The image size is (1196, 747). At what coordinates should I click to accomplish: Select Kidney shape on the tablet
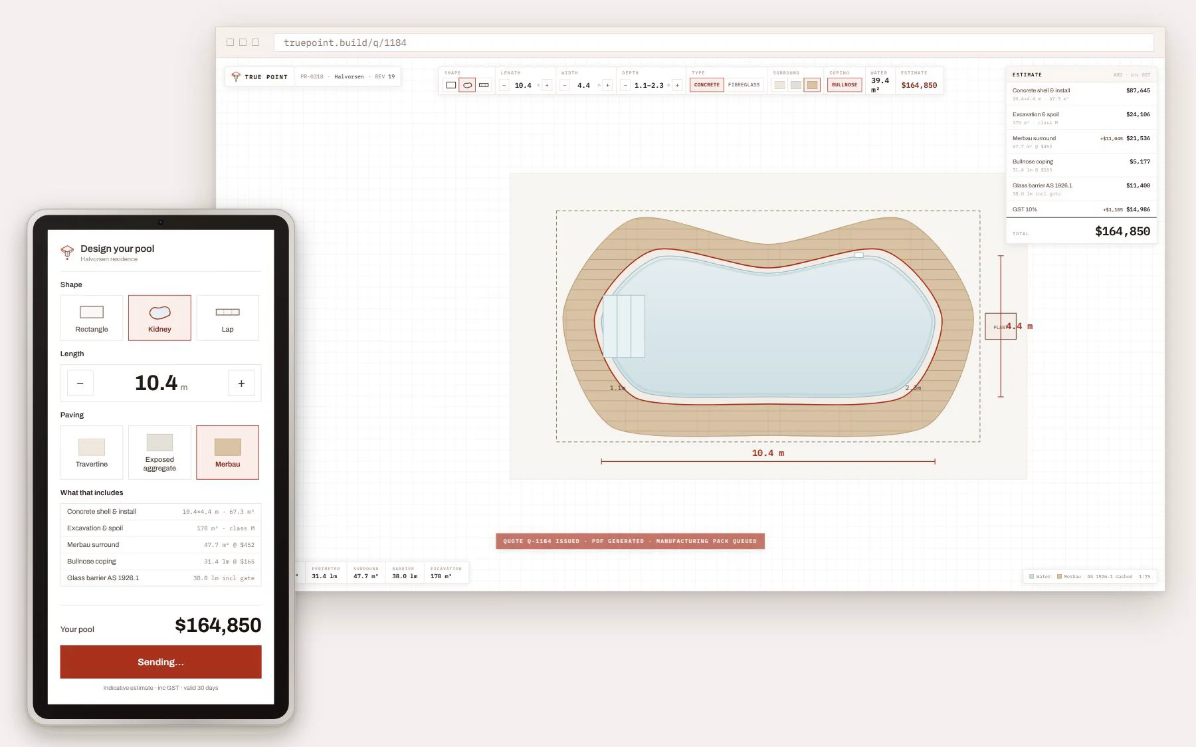pyautogui.click(x=159, y=318)
